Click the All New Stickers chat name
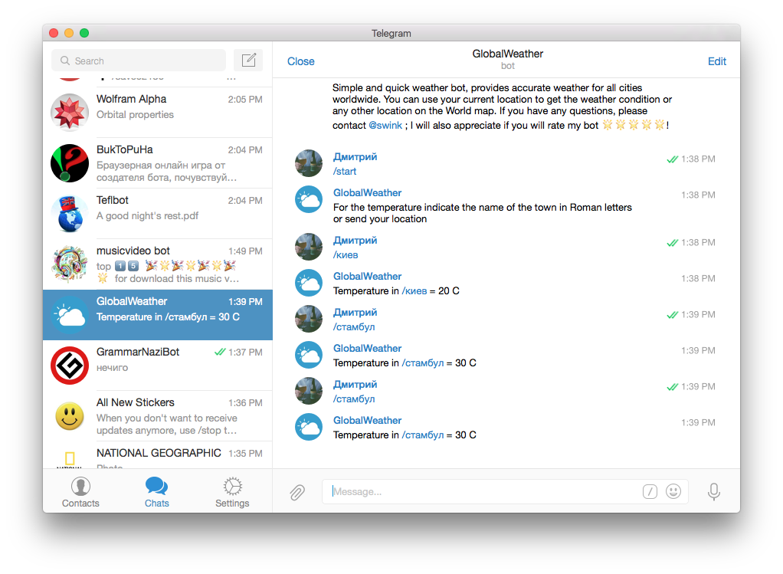The height and width of the screenshot is (574, 783). coord(136,402)
